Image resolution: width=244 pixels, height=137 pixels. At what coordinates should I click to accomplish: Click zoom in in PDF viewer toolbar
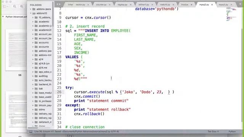coord(22,6)
